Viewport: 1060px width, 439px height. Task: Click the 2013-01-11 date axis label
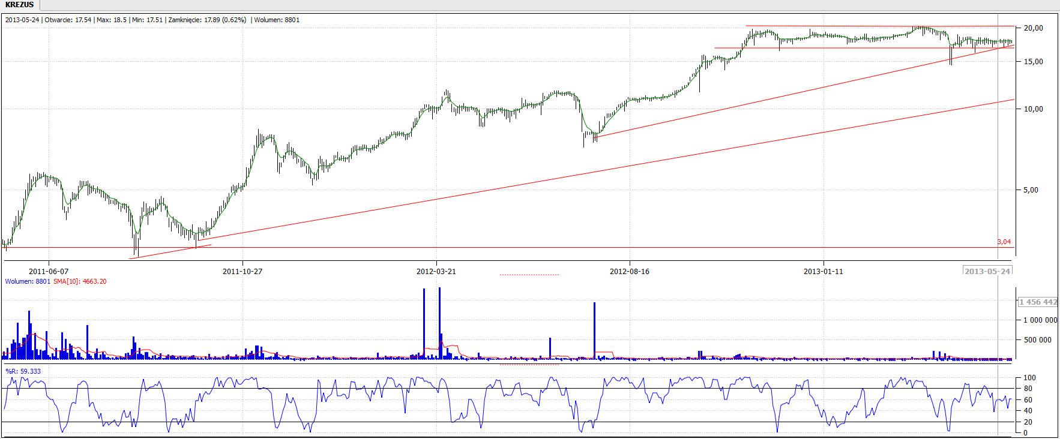coord(824,272)
